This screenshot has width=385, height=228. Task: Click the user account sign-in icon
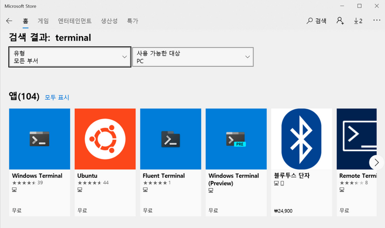click(x=340, y=21)
